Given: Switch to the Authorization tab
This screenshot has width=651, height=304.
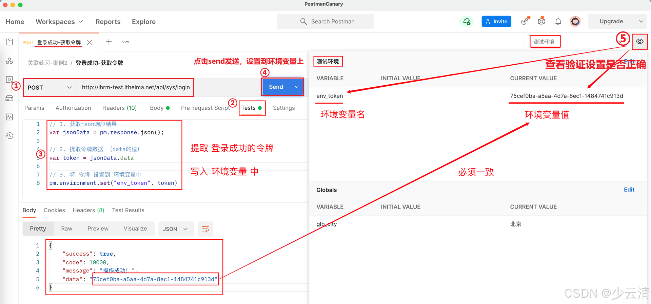Looking at the screenshot, I should tap(73, 108).
